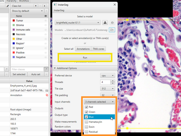This screenshot has height=136, width=181.
Task: Click the Root object (Image) cell
Action: coord(29,110)
